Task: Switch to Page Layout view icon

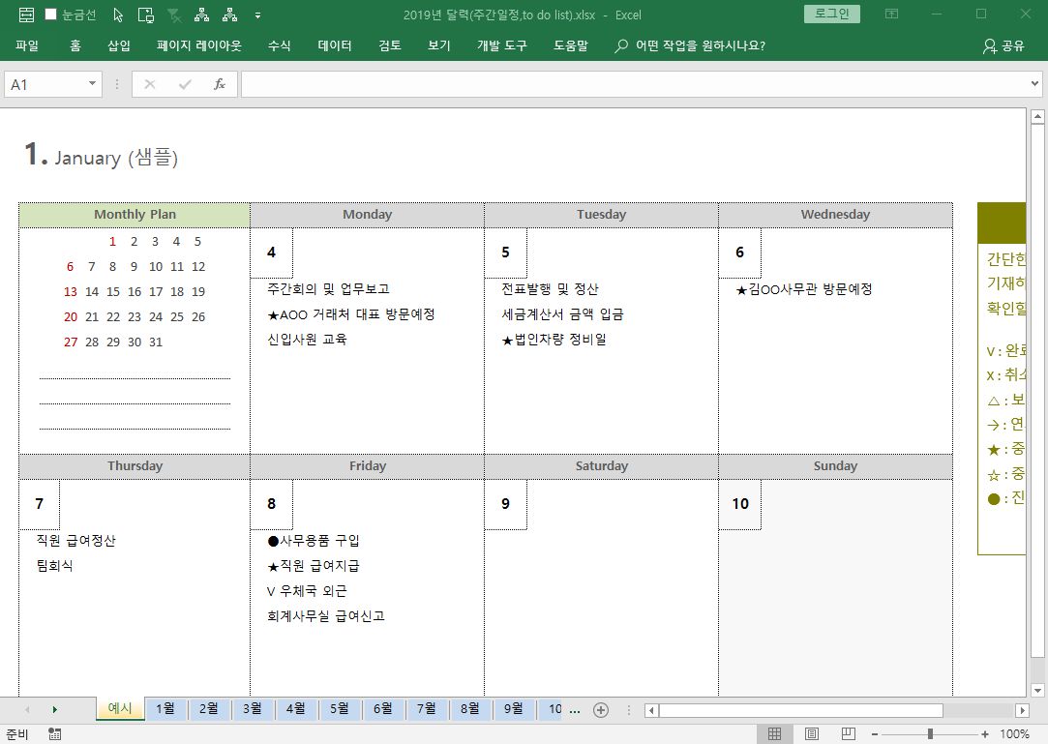Action: point(811,734)
